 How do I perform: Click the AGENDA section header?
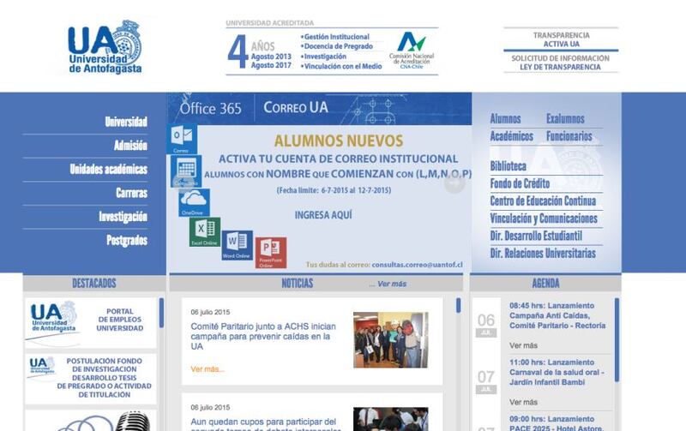coord(545,284)
